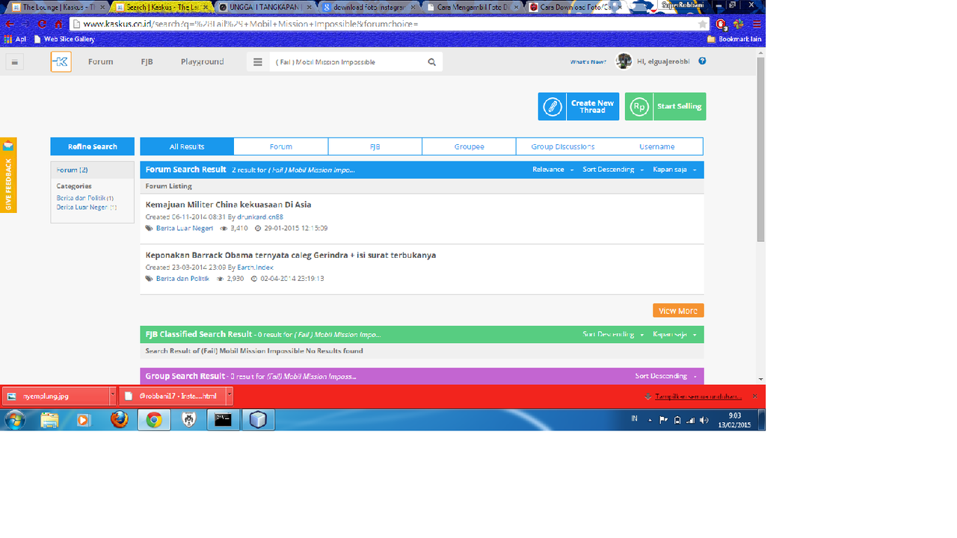Open the Kaskus logo home link
957x538 pixels.
pyautogui.click(x=61, y=62)
